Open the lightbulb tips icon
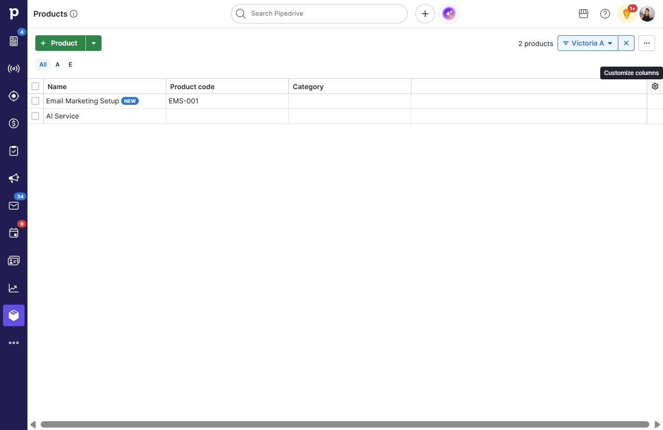Screen dimensions: 663x430 (627, 14)
